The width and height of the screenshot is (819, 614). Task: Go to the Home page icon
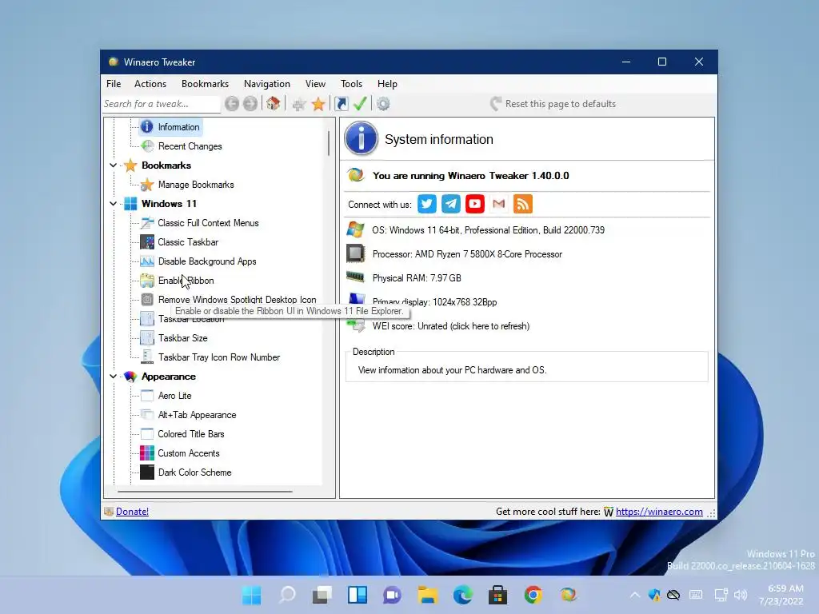(274, 103)
